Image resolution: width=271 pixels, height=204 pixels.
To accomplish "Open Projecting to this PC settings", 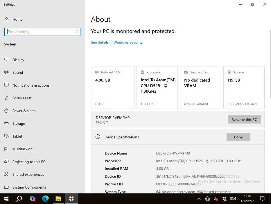I will pos(29,162).
